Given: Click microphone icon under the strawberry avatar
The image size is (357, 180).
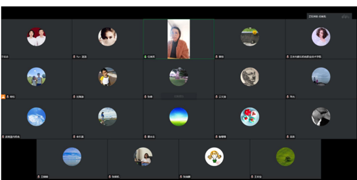Looking at the screenshot, I should [x=216, y=137].
